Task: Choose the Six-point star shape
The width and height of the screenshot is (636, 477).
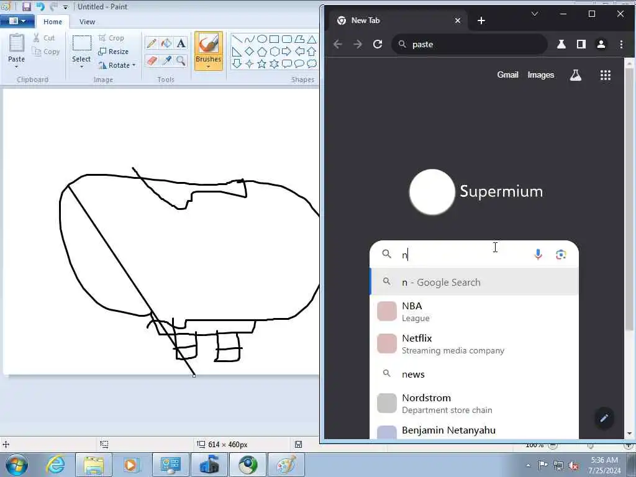Action: tap(274, 64)
